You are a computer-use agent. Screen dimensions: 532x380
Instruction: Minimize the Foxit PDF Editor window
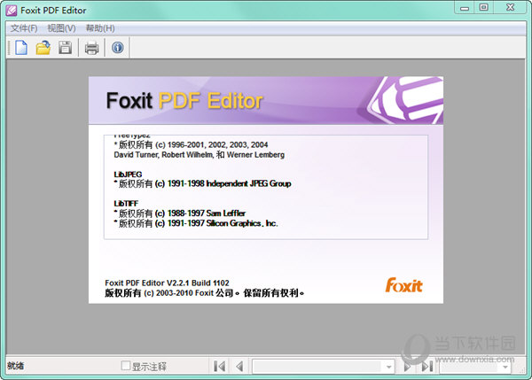click(465, 8)
